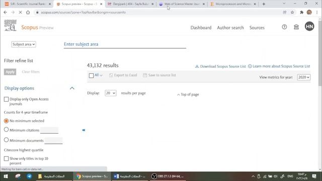Image resolution: width=322 pixels, height=181 pixels.
Task: Open the All selection dropdown arrow
Action: click(101, 75)
